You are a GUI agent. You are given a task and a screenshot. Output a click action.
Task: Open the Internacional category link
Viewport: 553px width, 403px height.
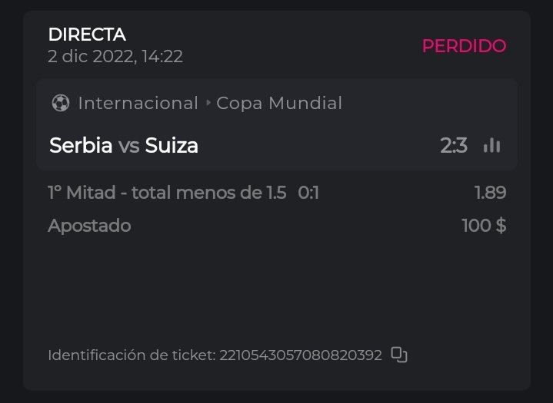pos(138,103)
